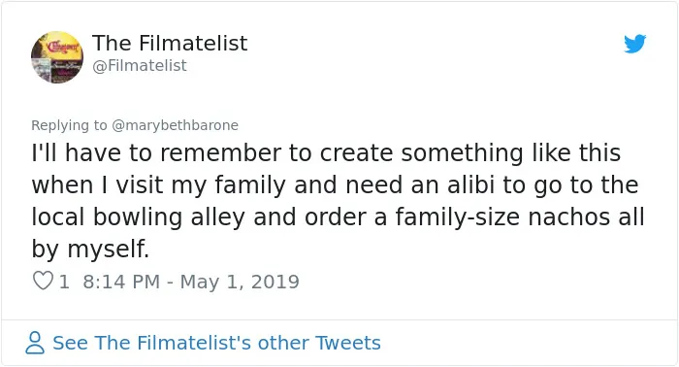Open the @marybethbarone mention
Viewport: 679px width, 367px height.
point(175,125)
